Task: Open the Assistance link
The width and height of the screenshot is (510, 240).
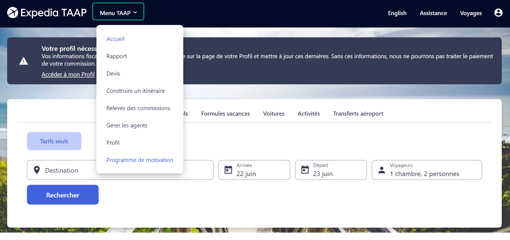Action: [433, 13]
